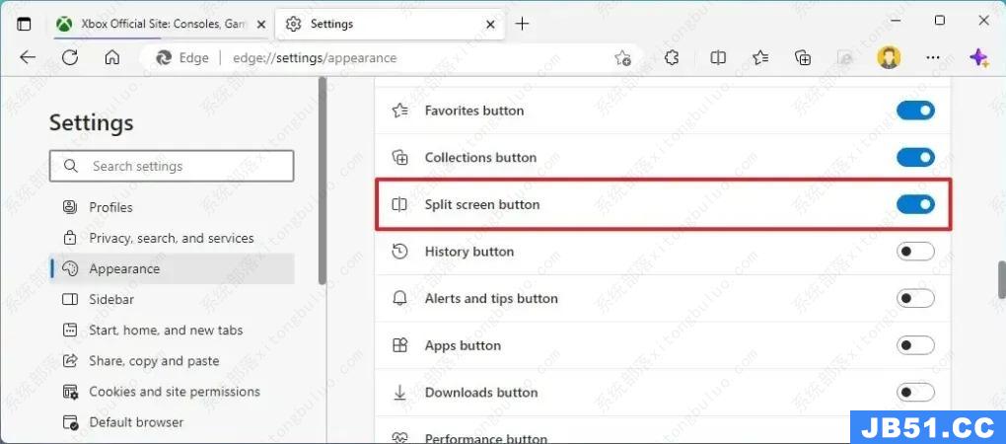Refresh the current page

point(70,58)
